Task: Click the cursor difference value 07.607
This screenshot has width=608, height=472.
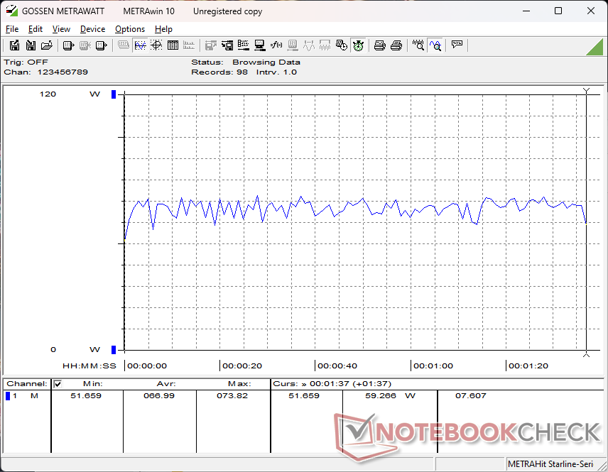Action: coord(471,395)
